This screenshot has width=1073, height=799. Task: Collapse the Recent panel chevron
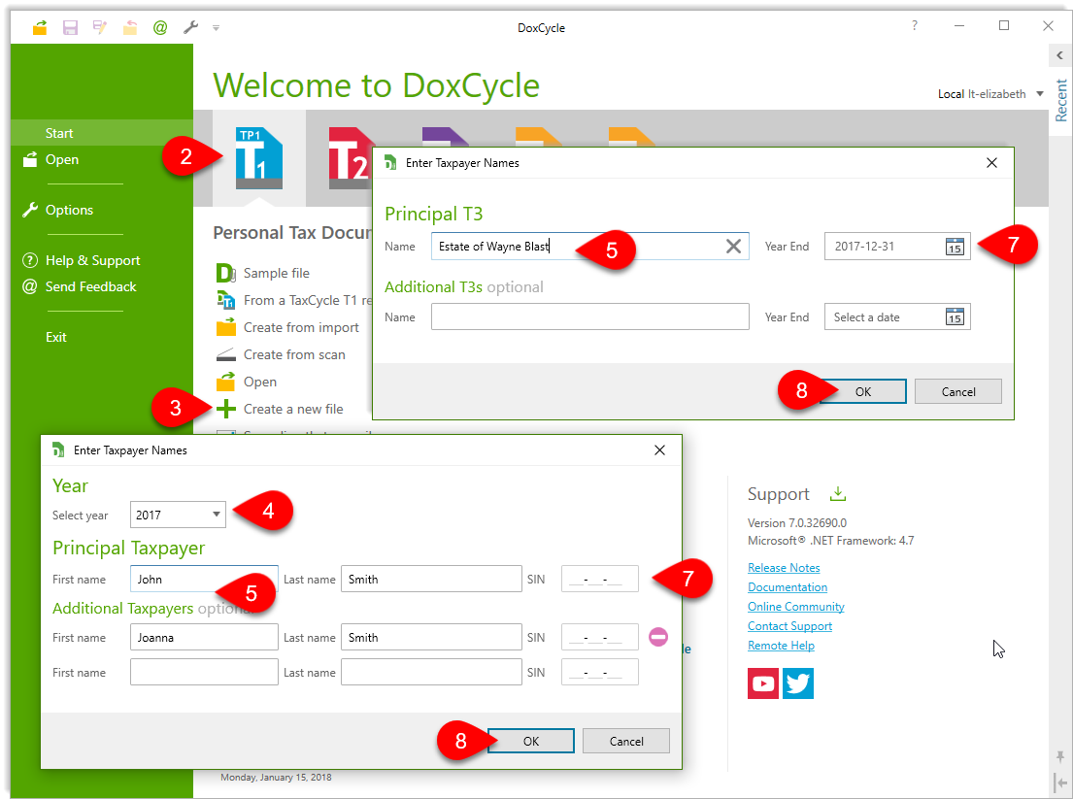[x=1059, y=55]
